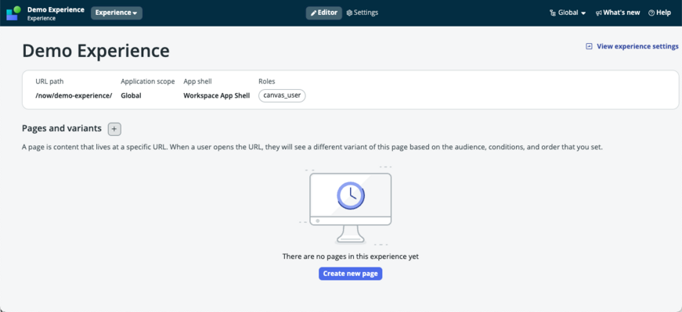Viewport: 682px width, 312px height.
Task: Switch to the Editor tab
Action: pos(323,13)
